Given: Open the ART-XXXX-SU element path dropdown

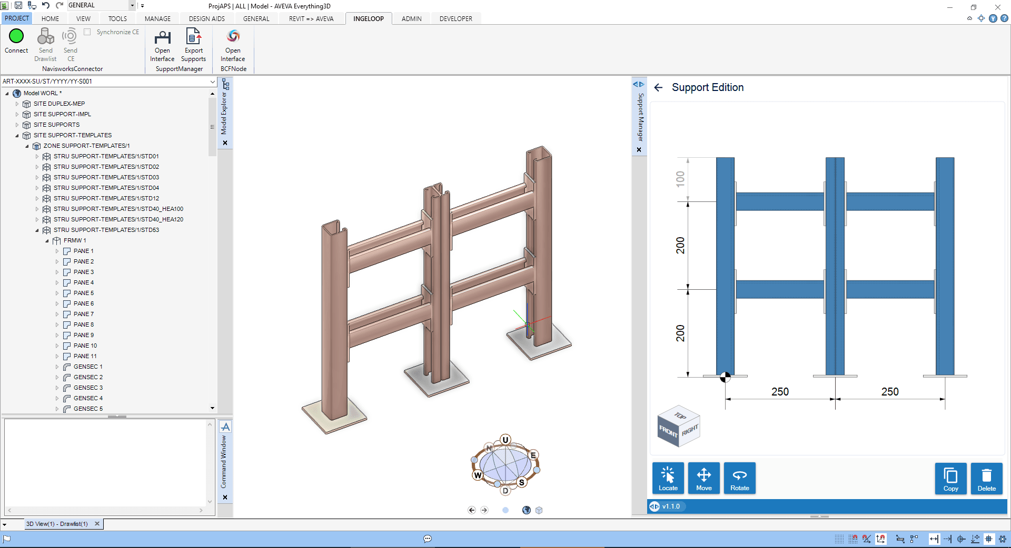Looking at the screenshot, I should tap(212, 82).
